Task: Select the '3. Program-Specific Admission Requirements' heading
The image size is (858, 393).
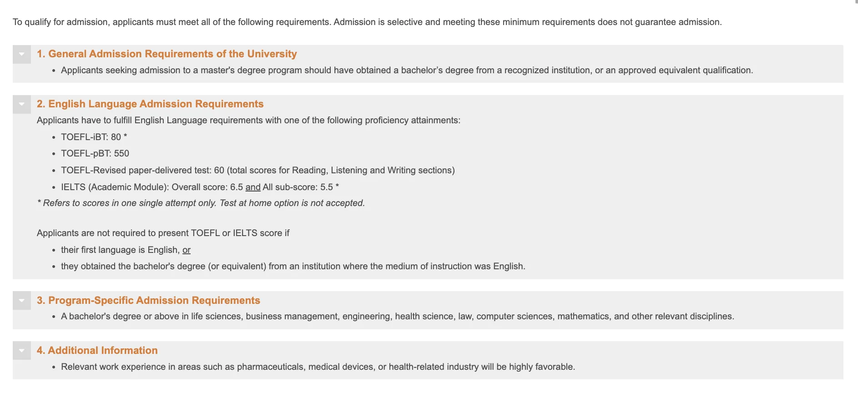Action: tap(148, 300)
